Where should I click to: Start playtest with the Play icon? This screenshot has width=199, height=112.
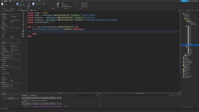point(33,4)
